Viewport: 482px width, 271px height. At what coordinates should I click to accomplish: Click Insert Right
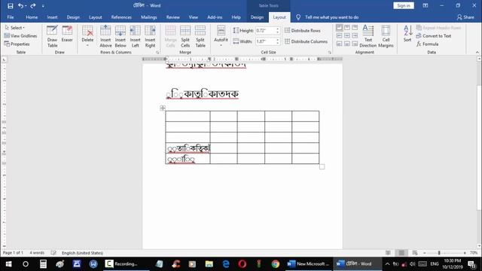click(x=150, y=36)
